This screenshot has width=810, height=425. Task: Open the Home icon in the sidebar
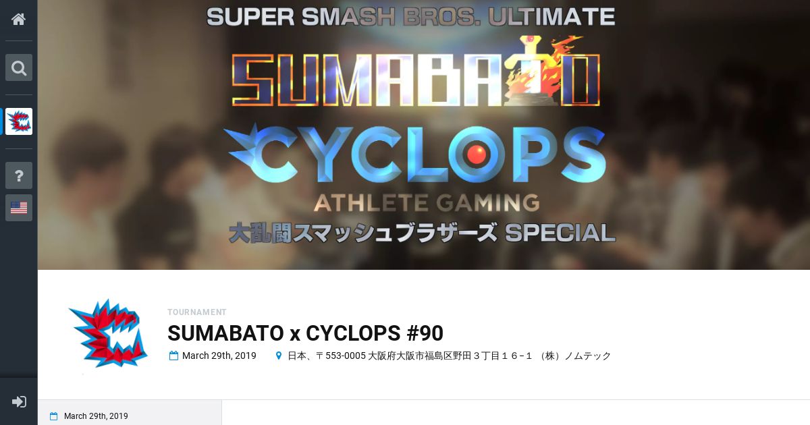(19, 19)
